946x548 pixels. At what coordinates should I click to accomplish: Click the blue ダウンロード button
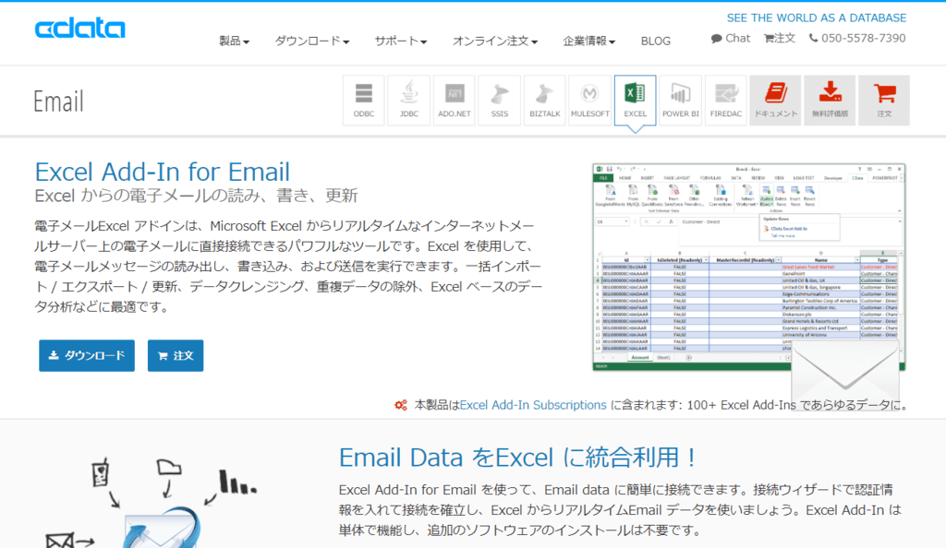87,355
